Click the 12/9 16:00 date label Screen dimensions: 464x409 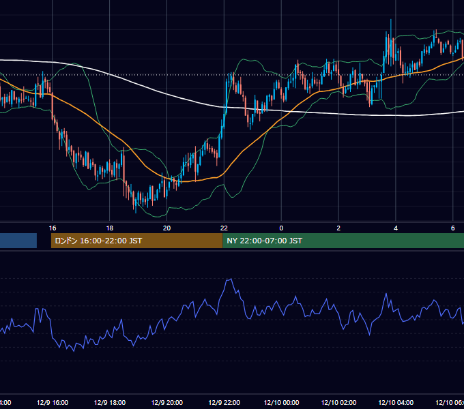click(x=53, y=402)
